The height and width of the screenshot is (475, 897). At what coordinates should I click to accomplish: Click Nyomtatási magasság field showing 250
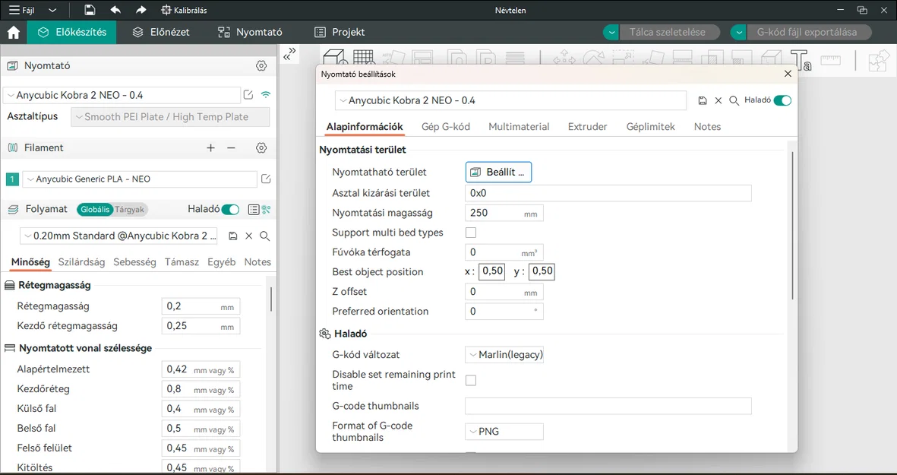pyautogui.click(x=504, y=214)
